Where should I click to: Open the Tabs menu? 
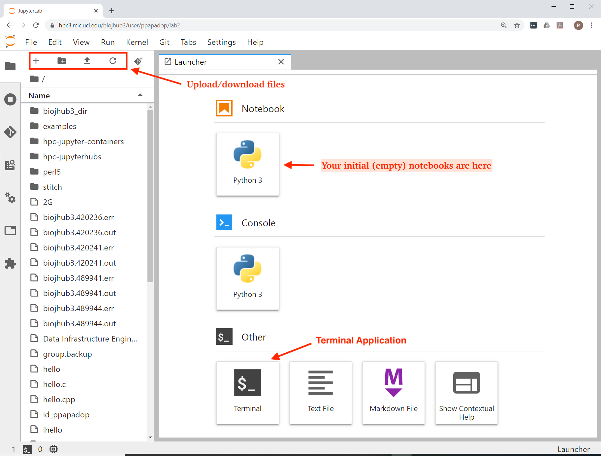point(188,42)
